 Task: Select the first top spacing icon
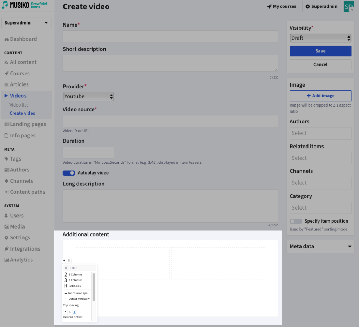[66, 312]
